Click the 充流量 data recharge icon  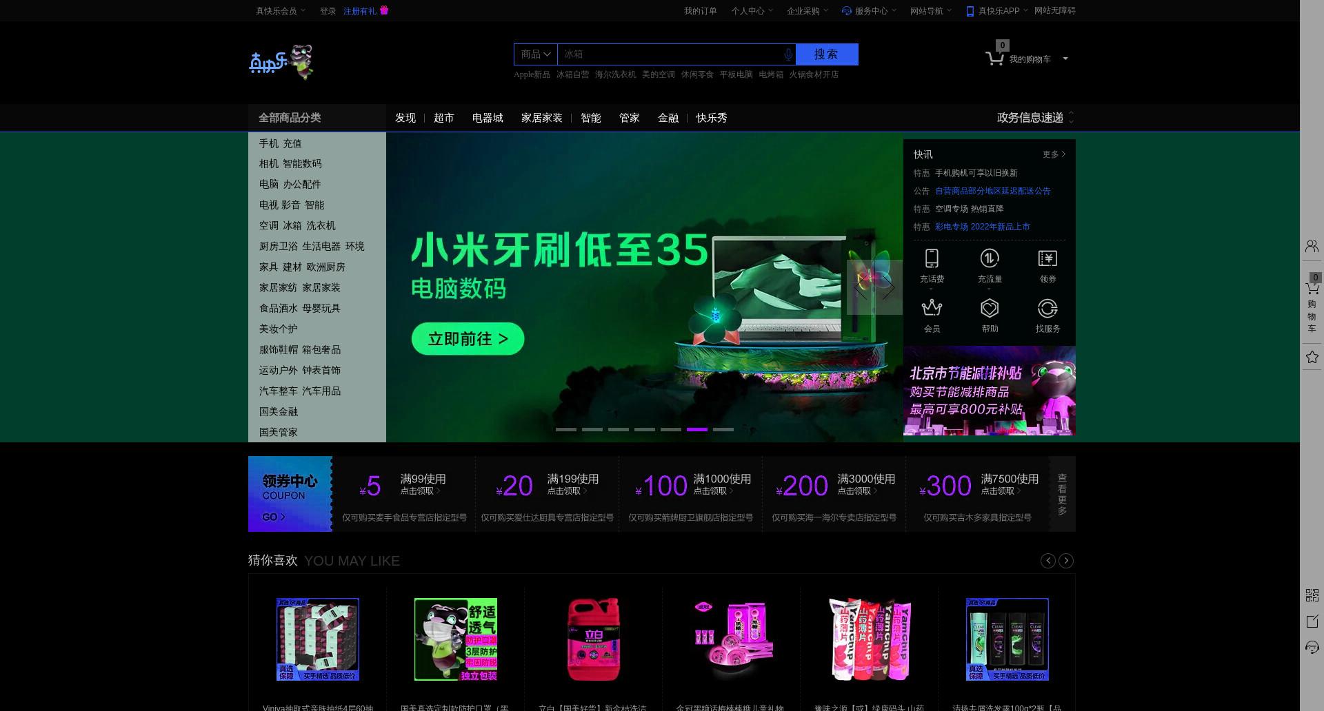pyautogui.click(x=990, y=258)
